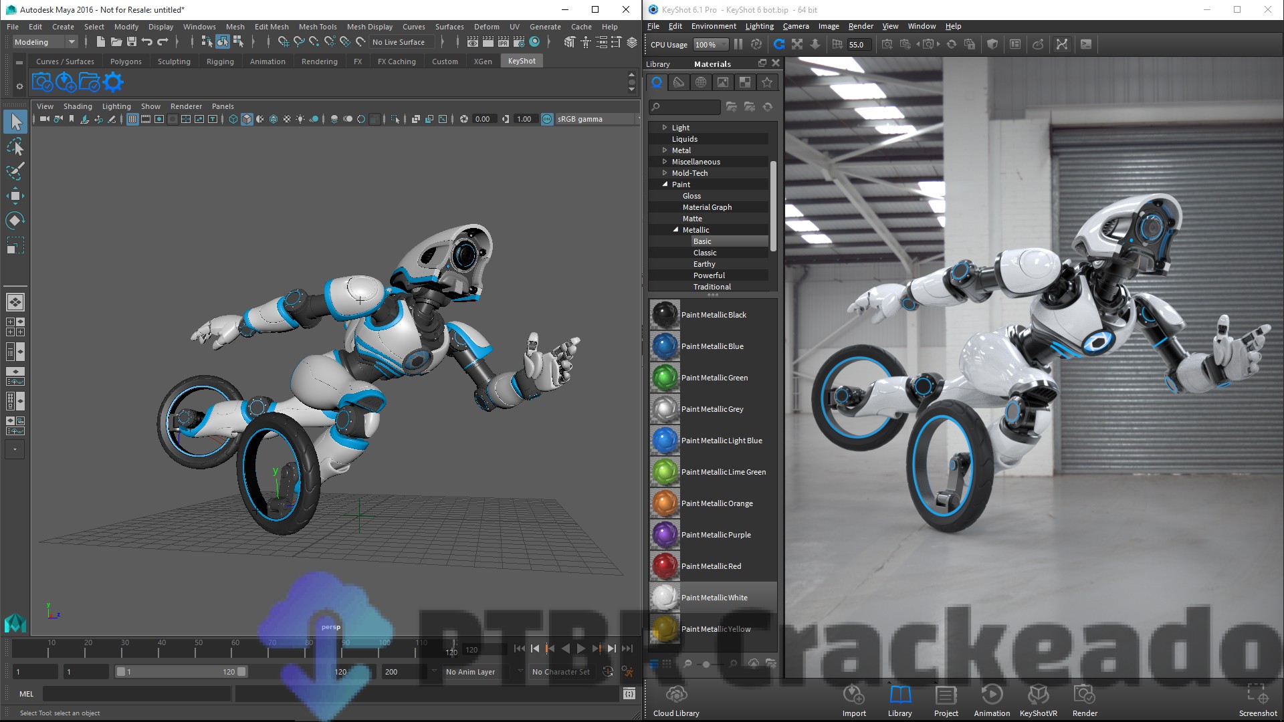The width and height of the screenshot is (1284, 722).
Task: Expand Miscellaneous folder in material tree
Action: pyautogui.click(x=664, y=161)
